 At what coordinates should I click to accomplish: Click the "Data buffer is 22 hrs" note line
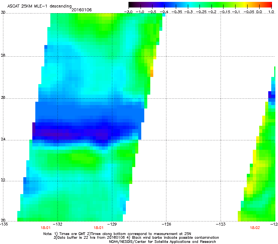point(136,238)
